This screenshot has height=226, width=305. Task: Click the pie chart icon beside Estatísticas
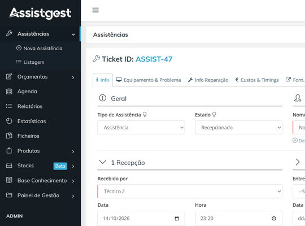(x=9, y=121)
